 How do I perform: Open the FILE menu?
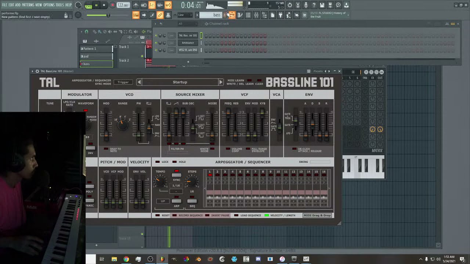4,5
